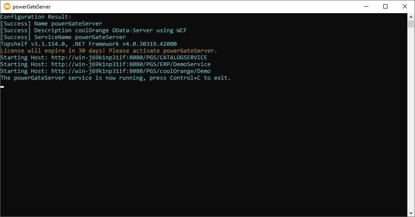
Task: Click the PGS/ERP/DemoService host URL
Action: [x=131, y=64]
